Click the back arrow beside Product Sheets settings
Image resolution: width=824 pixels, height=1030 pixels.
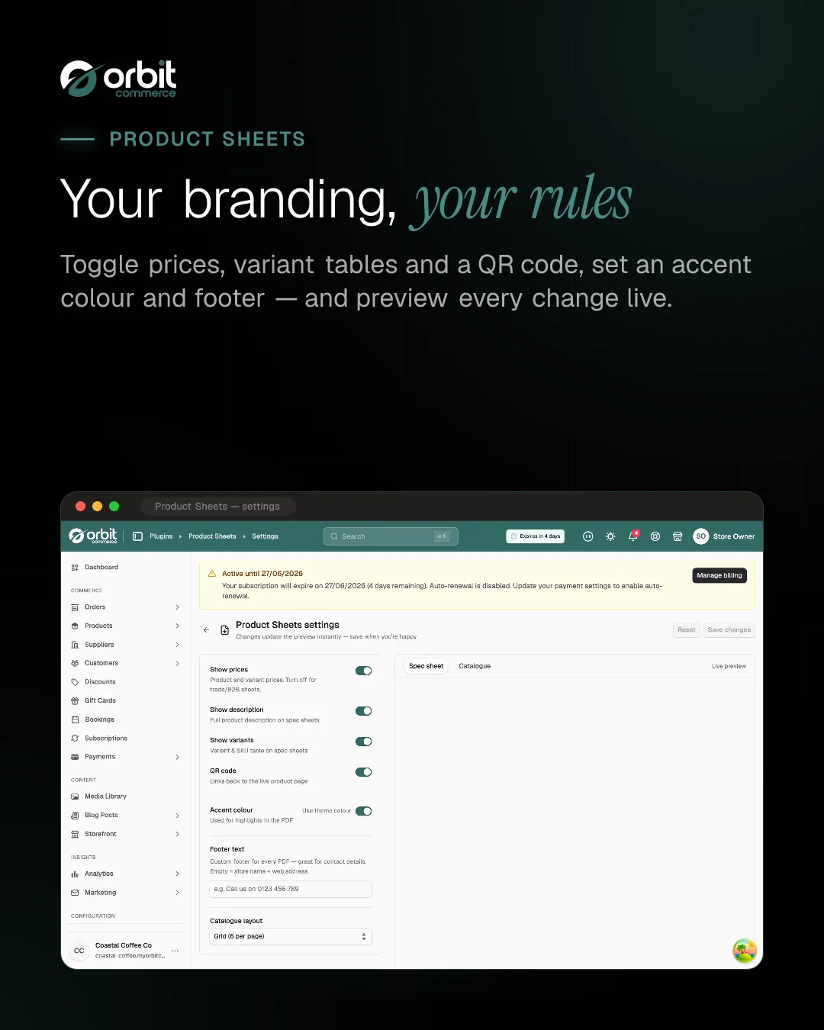[206, 630]
